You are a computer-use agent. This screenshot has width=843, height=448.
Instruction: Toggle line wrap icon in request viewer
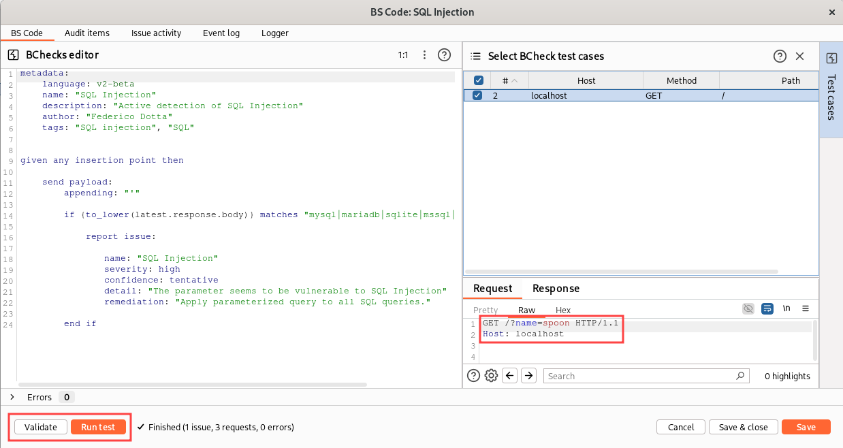767,309
